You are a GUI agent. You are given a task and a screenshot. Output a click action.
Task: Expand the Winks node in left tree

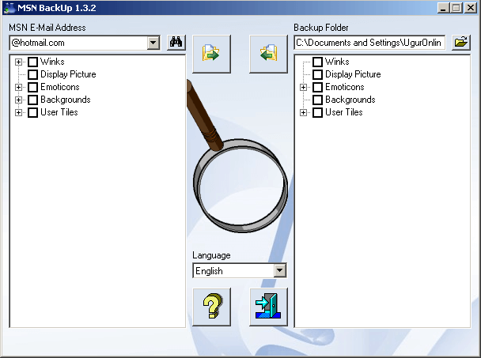(x=18, y=62)
